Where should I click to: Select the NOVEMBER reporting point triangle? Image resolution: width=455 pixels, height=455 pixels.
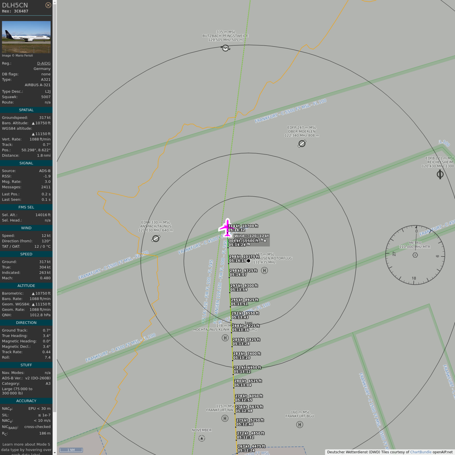[x=202, y=438]
